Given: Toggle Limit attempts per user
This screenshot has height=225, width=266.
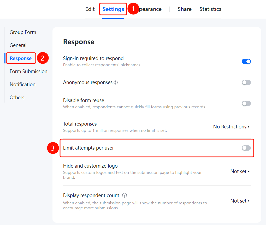Looking at the screenshot, I should [246, 148].
